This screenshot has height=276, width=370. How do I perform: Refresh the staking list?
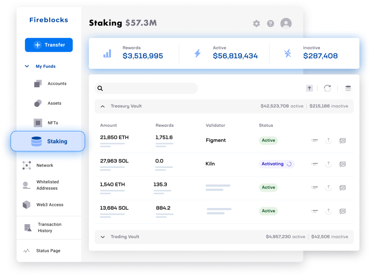tap(327, 88)
